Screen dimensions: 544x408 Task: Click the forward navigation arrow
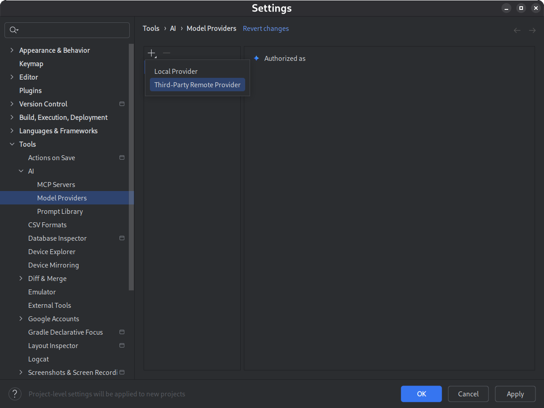point(532,30)
